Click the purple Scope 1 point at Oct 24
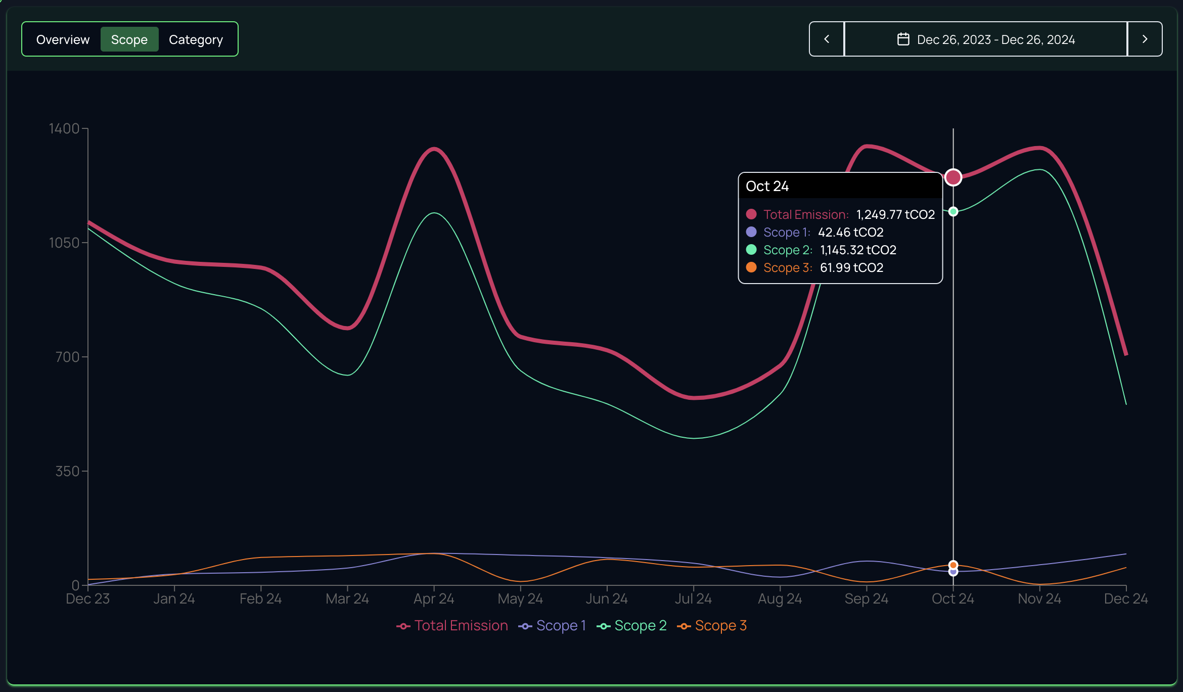Viewport: 1183px width, 692px height. (x=953, y=572)
